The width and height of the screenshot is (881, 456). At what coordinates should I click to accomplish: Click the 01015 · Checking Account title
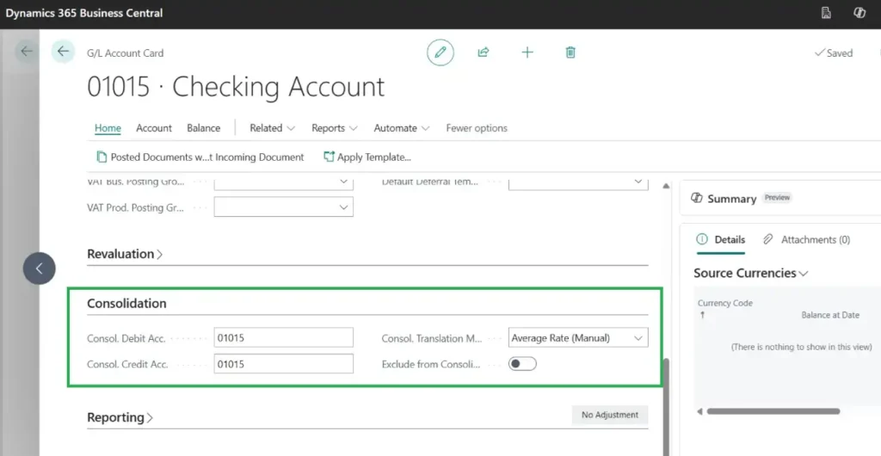(236, 87)
